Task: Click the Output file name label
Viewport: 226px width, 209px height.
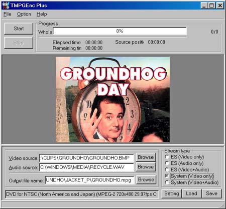Action: [x=26, y=181]
